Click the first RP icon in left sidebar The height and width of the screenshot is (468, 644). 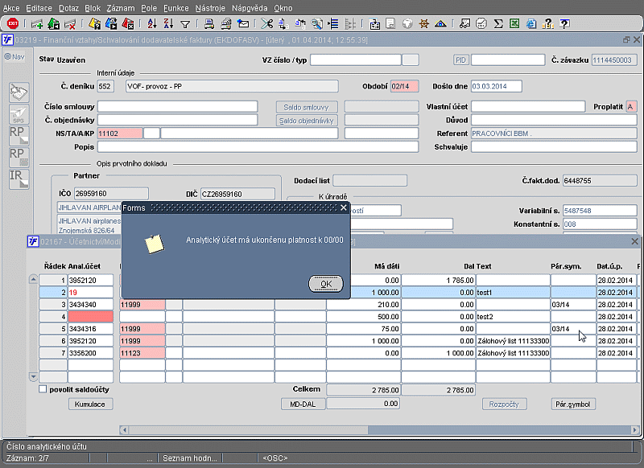click(x=19, y=135)
